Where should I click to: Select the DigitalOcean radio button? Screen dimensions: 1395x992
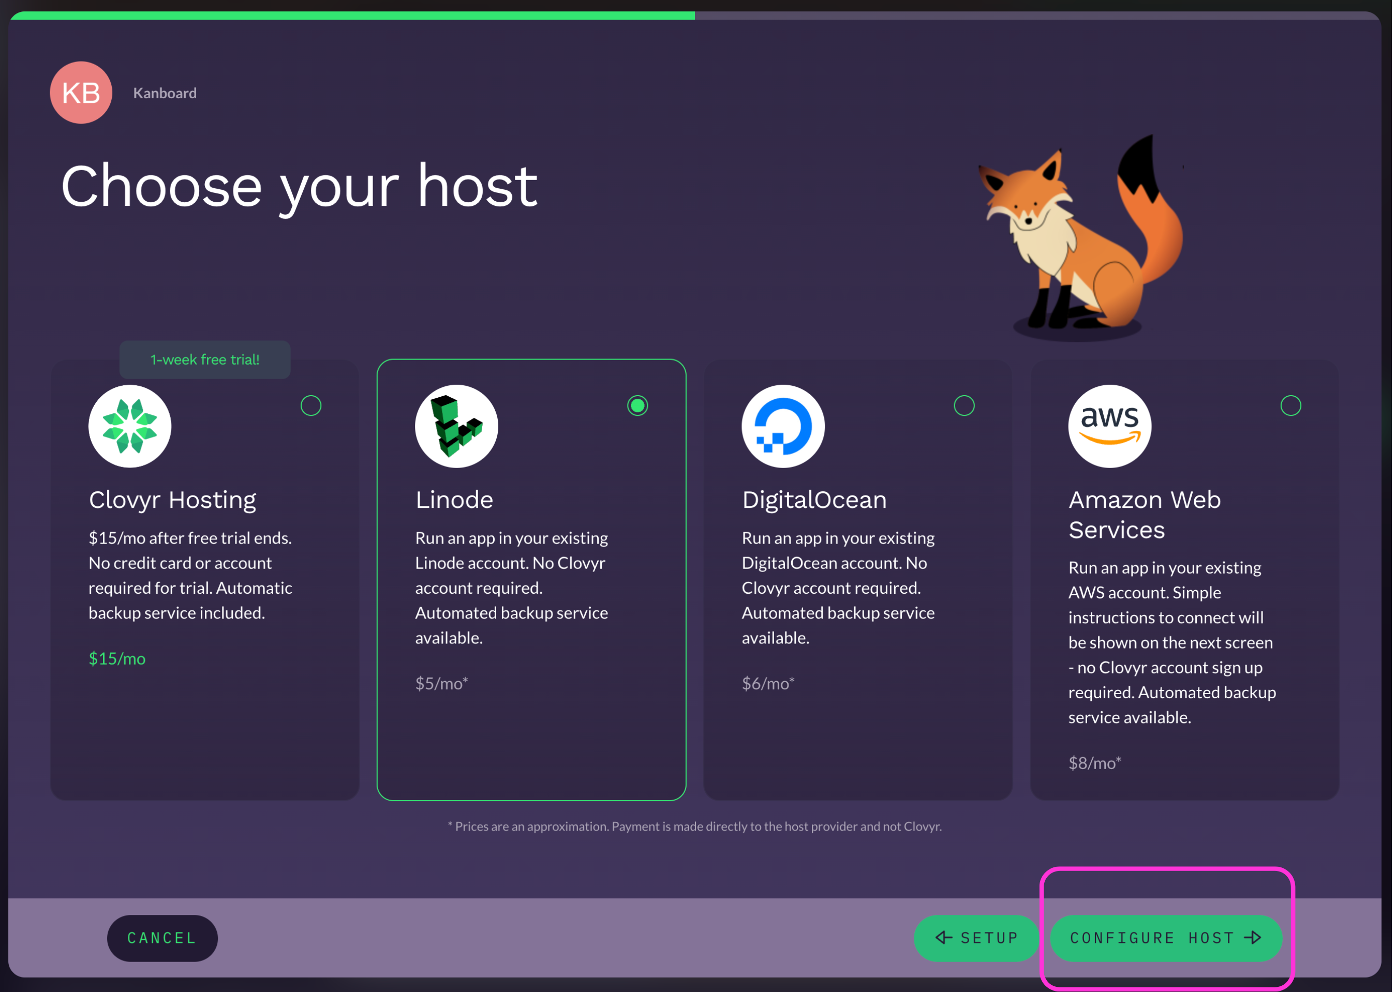[x=965, y=406]
